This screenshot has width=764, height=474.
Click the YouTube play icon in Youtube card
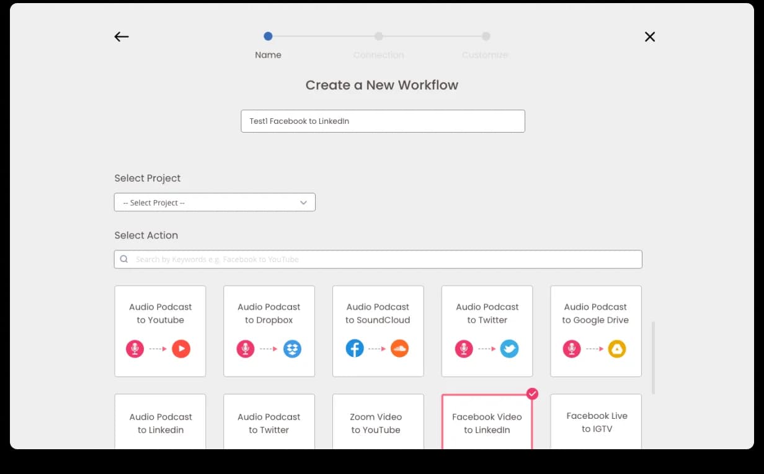(181, 349)
